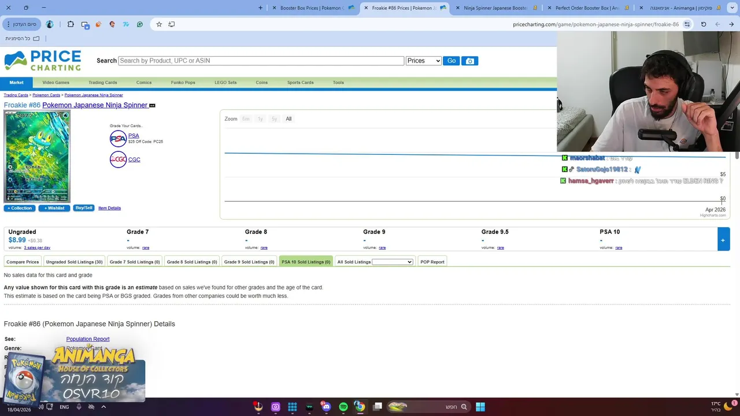Switch to the Booster Box Prices tab
740x416 pixels.
pos(312,8)
